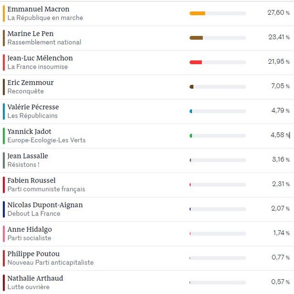Screen dimensions: 294x294
Task: Click Yannick Jadot's name
Action: [x=29, y=132]
